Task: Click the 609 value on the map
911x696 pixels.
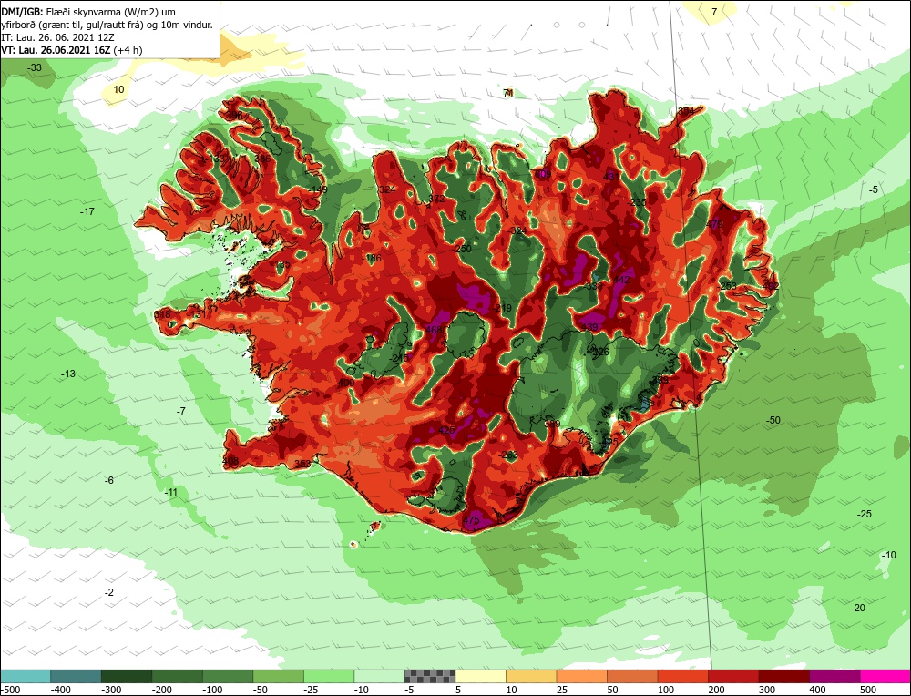Action: [543, 174]
